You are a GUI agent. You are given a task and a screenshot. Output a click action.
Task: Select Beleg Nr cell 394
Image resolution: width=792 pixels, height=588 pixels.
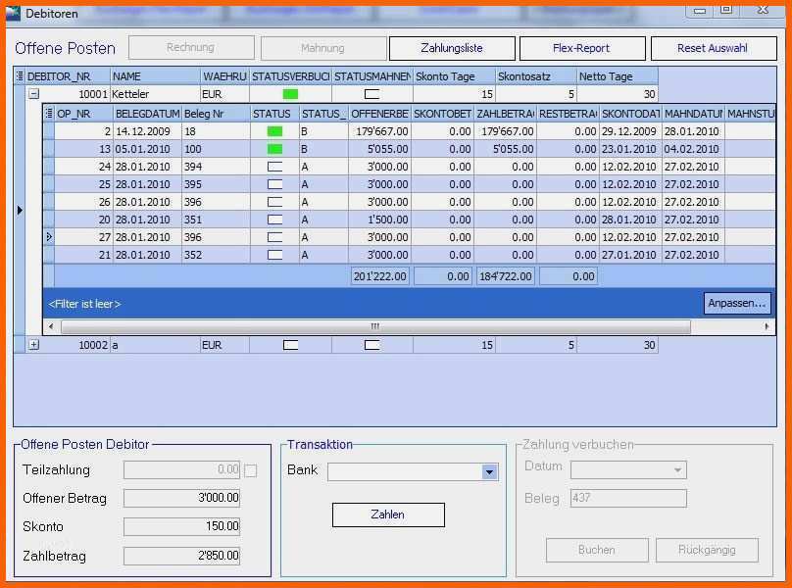[216, 167]
